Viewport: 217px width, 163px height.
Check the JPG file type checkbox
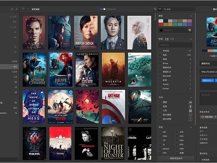[x=177, y=132]
